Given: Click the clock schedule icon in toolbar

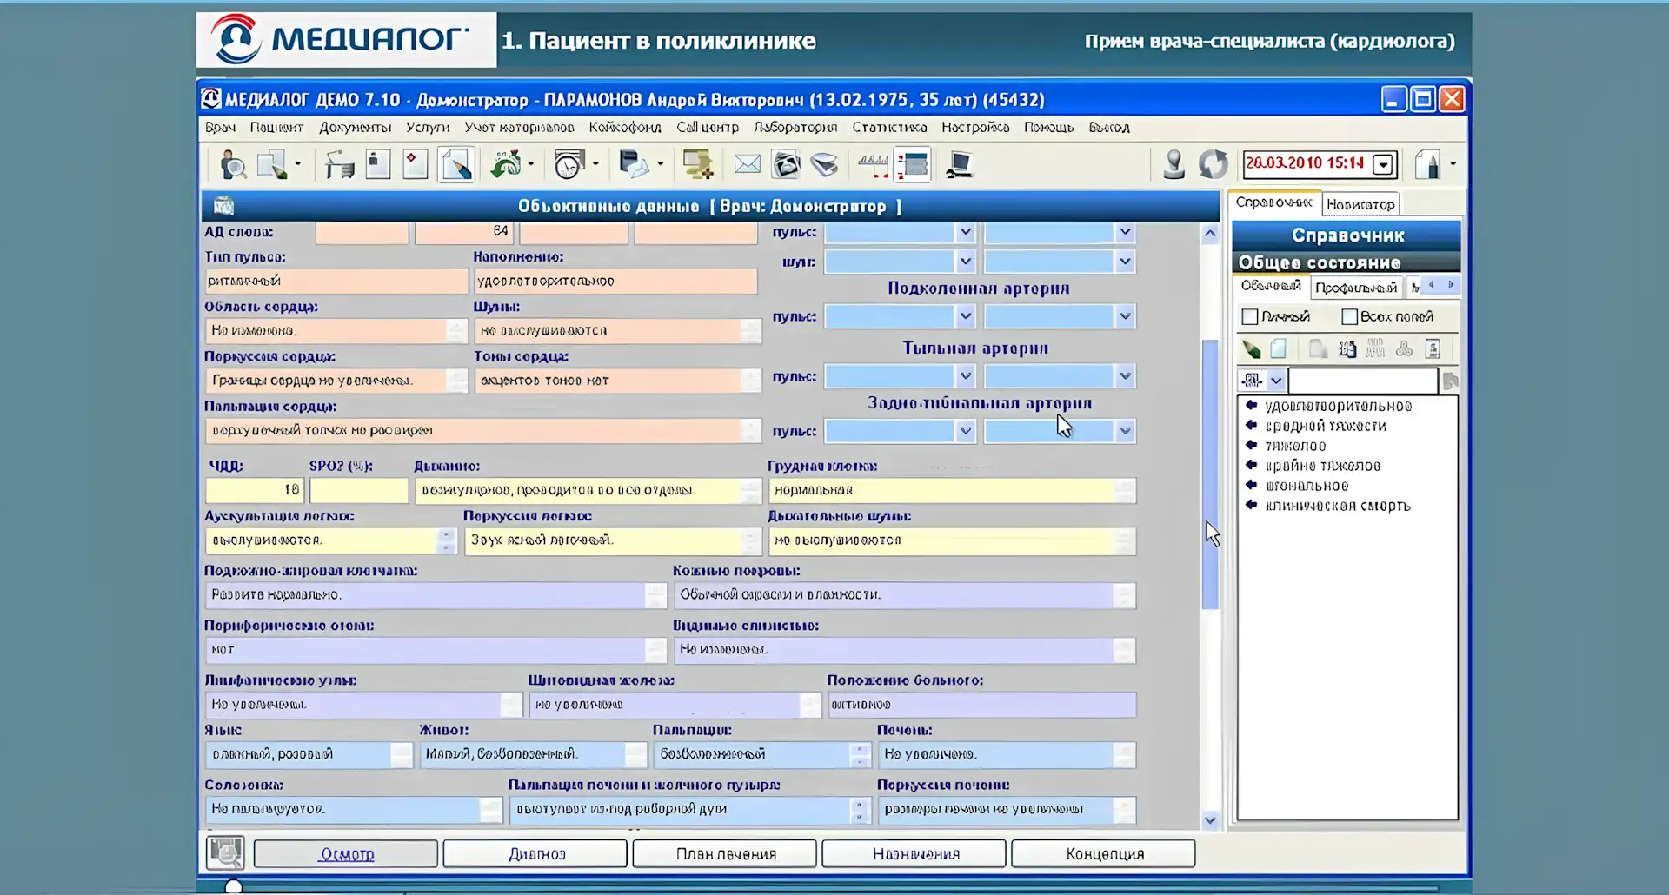Looking at the screenshot, I should (569, 164).
